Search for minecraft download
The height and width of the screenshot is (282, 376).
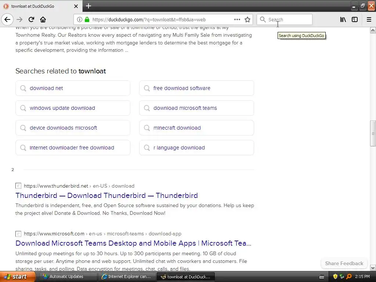(x=197, y=128)
